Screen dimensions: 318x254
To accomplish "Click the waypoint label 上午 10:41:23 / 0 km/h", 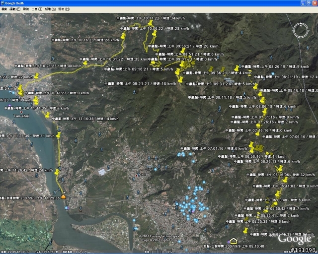I will 57,93.
